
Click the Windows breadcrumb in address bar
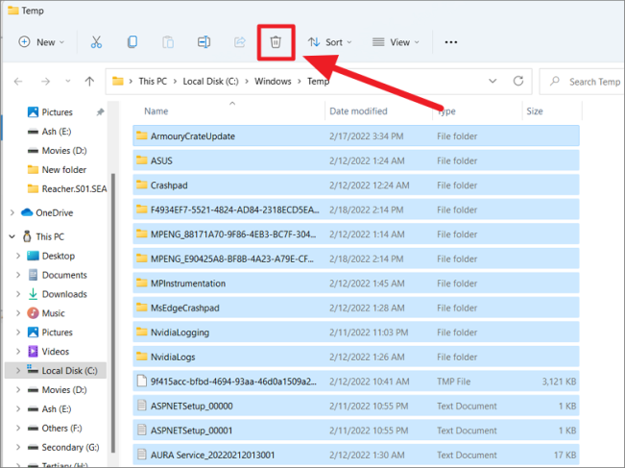coord(273,82)
